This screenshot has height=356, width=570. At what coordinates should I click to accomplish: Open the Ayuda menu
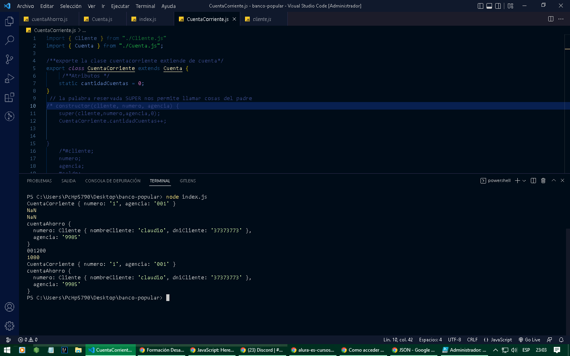coord(169,6)
